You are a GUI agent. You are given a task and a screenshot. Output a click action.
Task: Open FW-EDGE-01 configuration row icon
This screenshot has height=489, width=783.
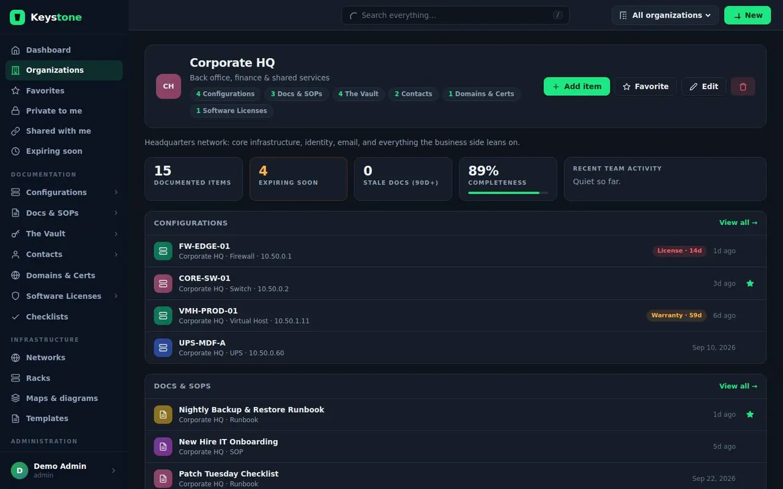click(x=163, y=251)
